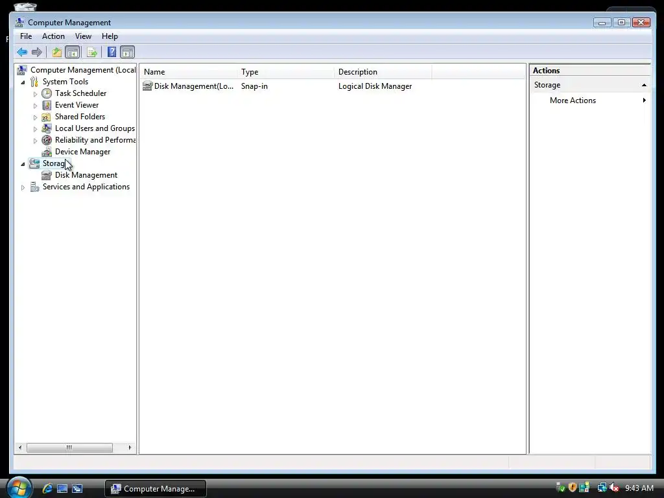Image resolution: width=664 pixels, height=498 pixels.
Task: Expand Services and Applications node
Action: coord(23,187)
